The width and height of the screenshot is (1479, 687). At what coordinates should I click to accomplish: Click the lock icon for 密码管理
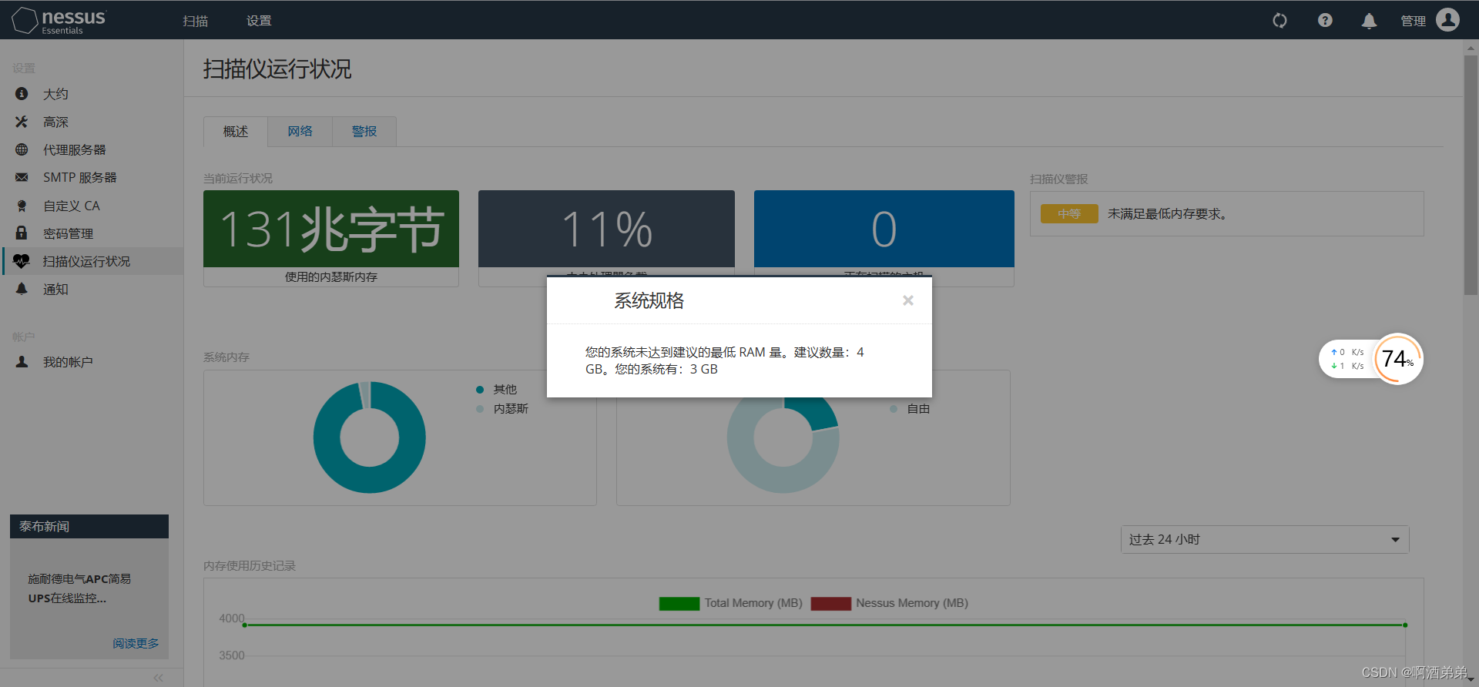tap(22, 233)
